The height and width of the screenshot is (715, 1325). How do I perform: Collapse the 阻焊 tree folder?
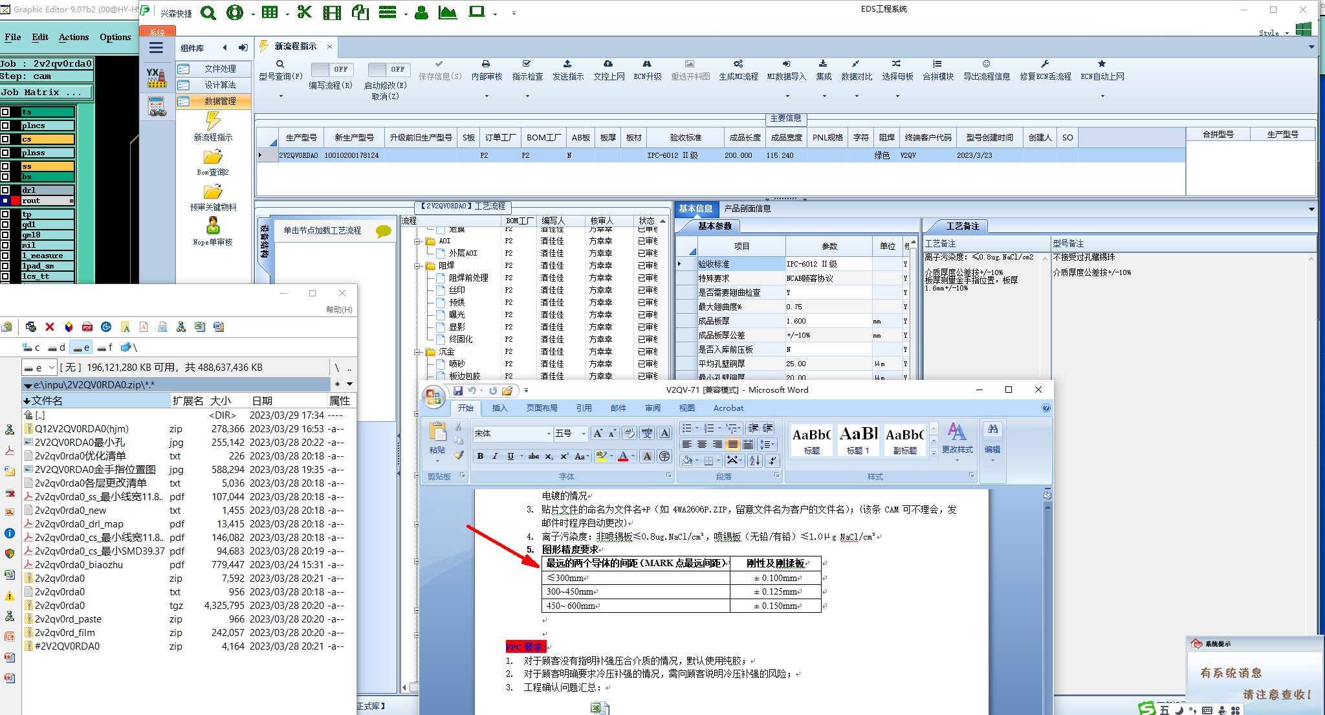click(418, 266)
